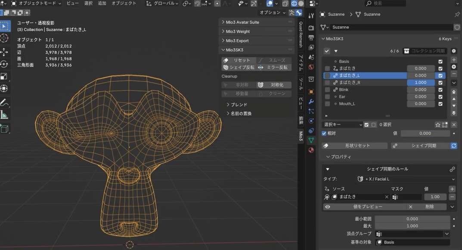Screen dimensions: 462x250
Task: Open the Object properties tab icon
Action: pos(311,92)
